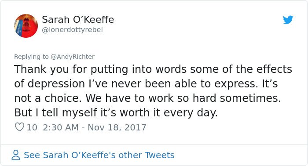Image resolution: width=308 pixels, height=166 pixels.
Task: Click the person silhouette icon in footer
Action: click(x=16, y=155)
